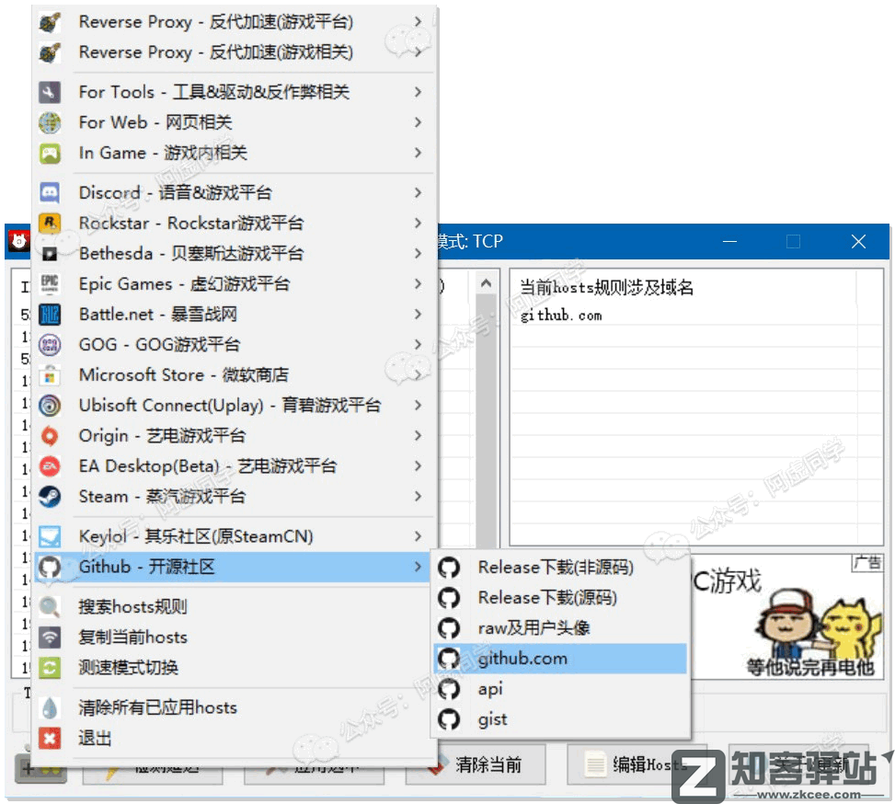Click the 搜索hosts规则 magnifier icon
Screen dimensions: 895x804
click(x=48, y=607)
